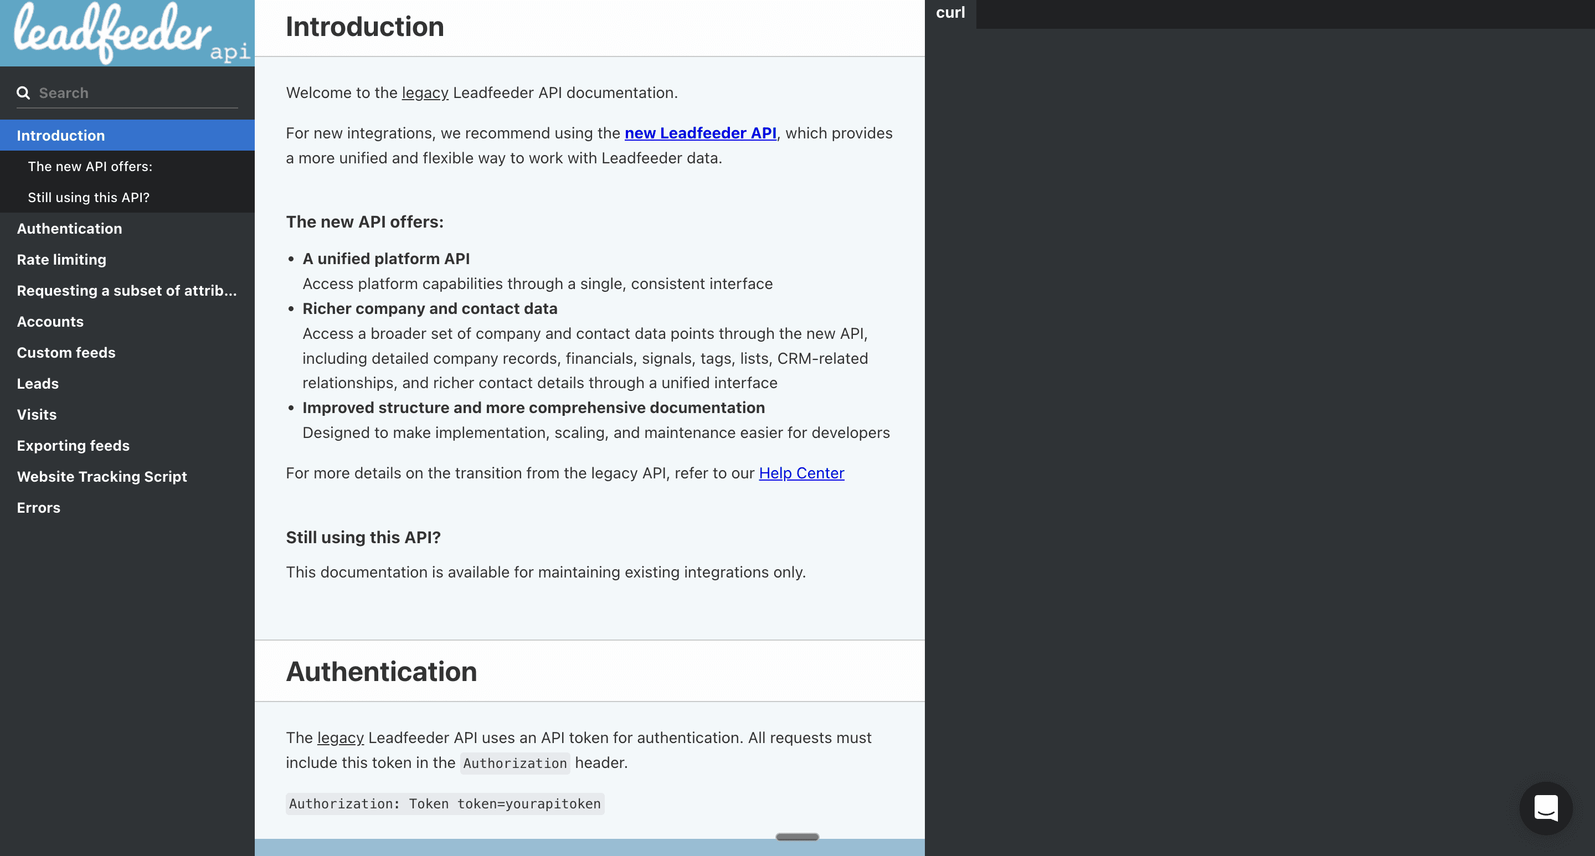Click the search magnifier icon
The height and width of the screenshot is (856, 1595).
[x=23, y=93]
